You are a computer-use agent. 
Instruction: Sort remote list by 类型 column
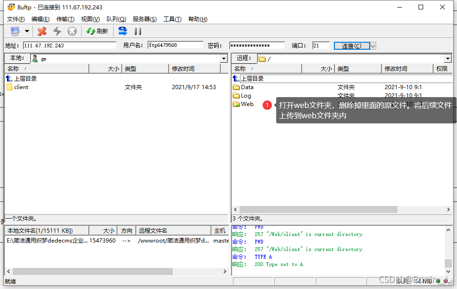[x=358, y=68]
